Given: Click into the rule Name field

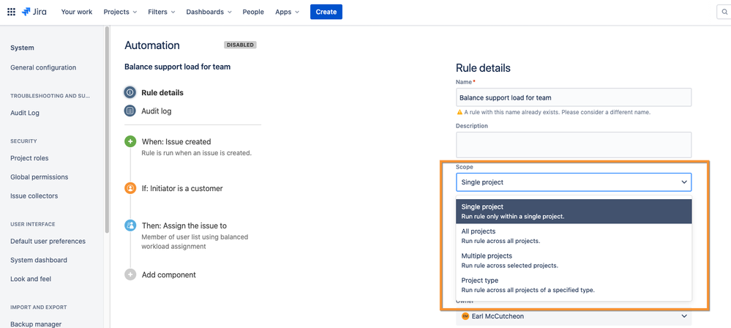Looking at the screenshot, I should click(574, 97).
